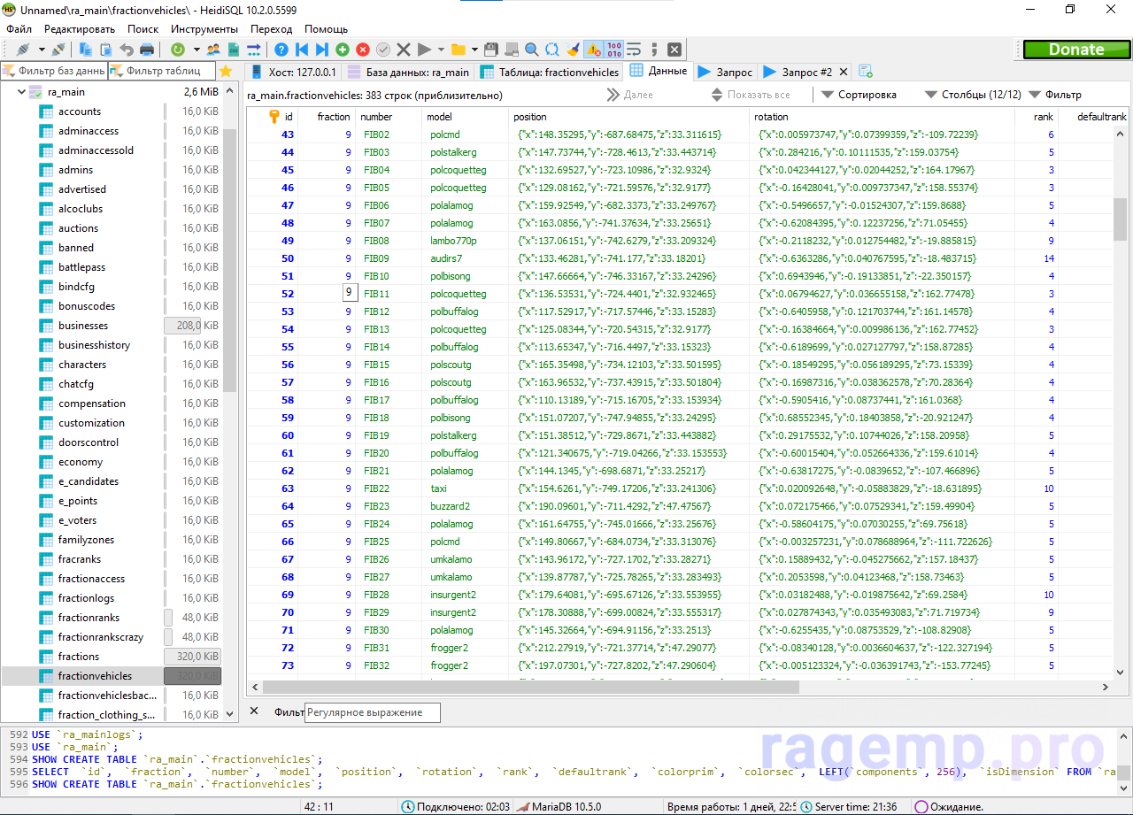Open the Столбцы (12/12) dropdown
This screenshot has height=815, width=1133.
973,95
